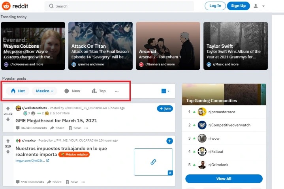Open u/OPINION_IS_UNPOPULAR profile link

click(86, 108)
